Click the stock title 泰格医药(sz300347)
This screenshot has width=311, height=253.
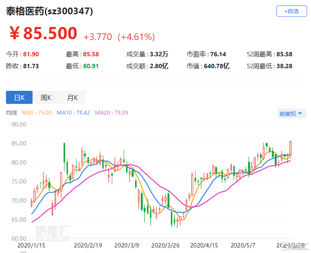point(49,11)
